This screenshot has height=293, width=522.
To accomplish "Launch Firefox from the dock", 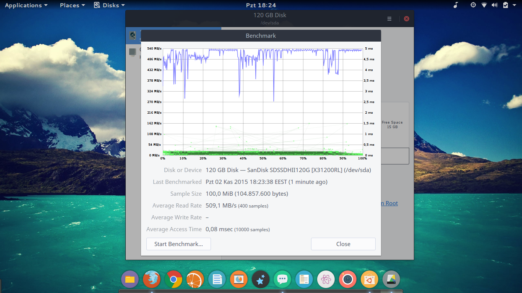I will 152,280.
